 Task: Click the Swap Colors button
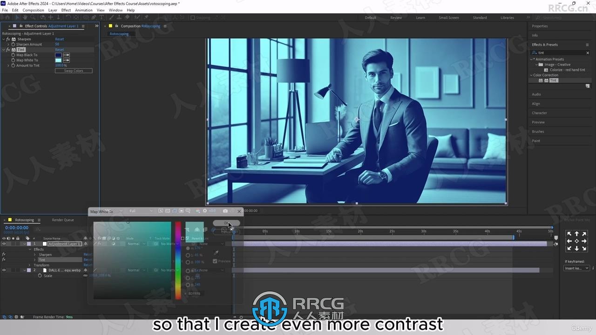click(74, 71)
